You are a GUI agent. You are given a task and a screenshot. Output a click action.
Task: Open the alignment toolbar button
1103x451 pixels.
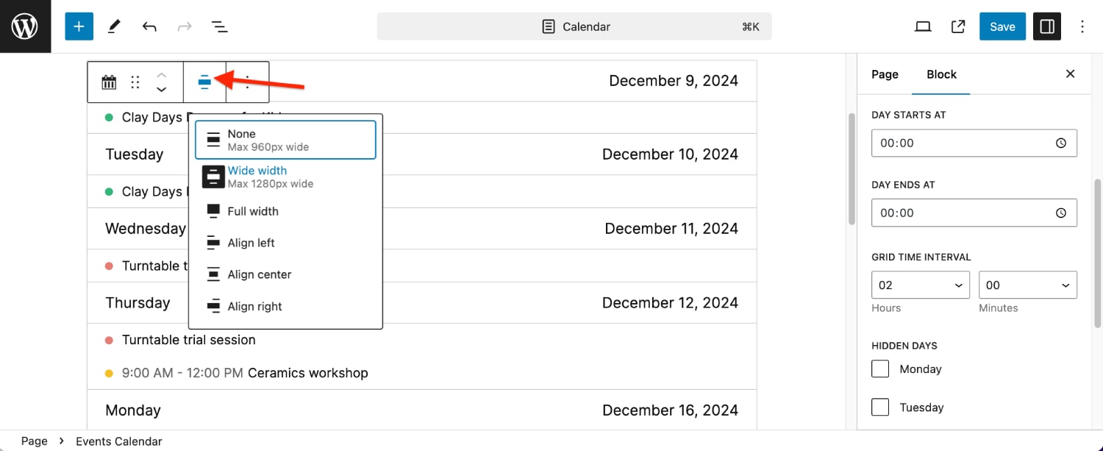pos(204,82)
